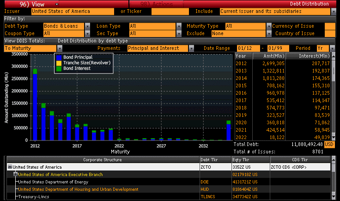Image resolution: width=340 pixels, height=201 pixels.
Task: Click the Year column header
Action: click(x=244, y=56)
